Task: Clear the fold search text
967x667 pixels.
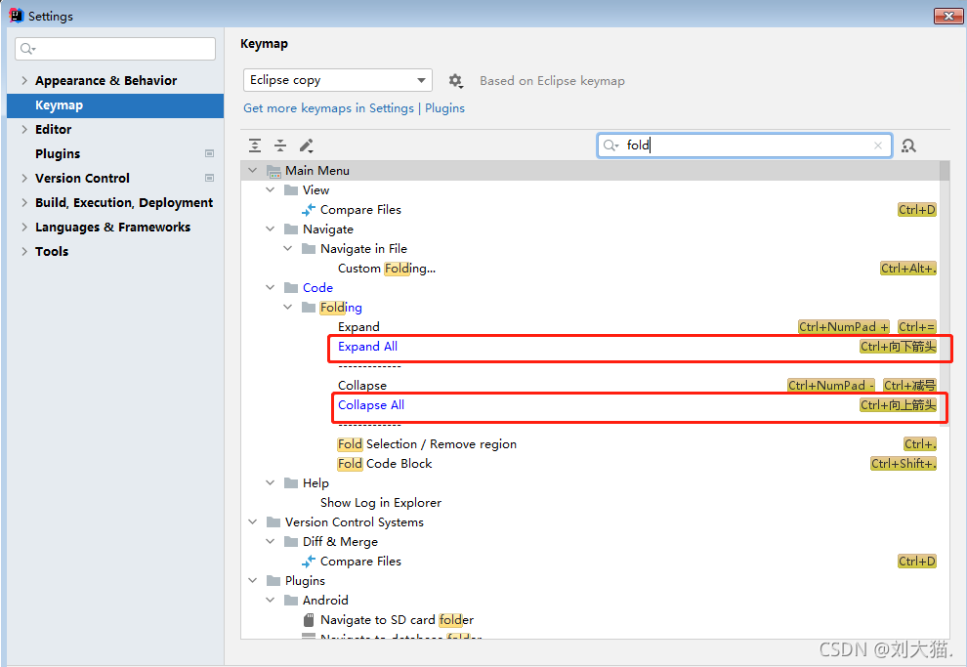Action: click(x=878, y=146)
